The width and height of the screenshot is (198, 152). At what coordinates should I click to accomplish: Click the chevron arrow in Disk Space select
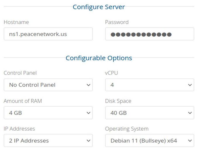190,113
